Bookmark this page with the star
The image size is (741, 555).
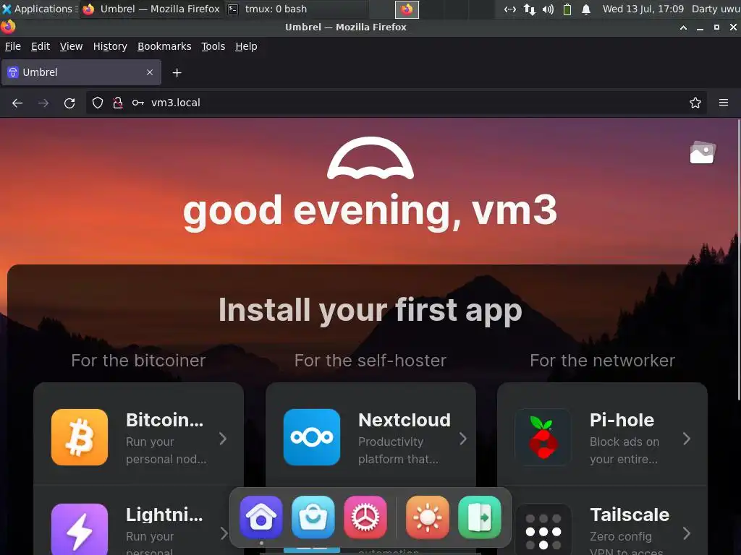tap(695, 103)
